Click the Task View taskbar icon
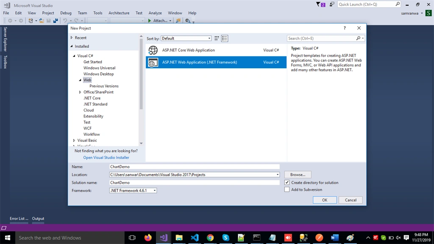 [x=132, y=238]
